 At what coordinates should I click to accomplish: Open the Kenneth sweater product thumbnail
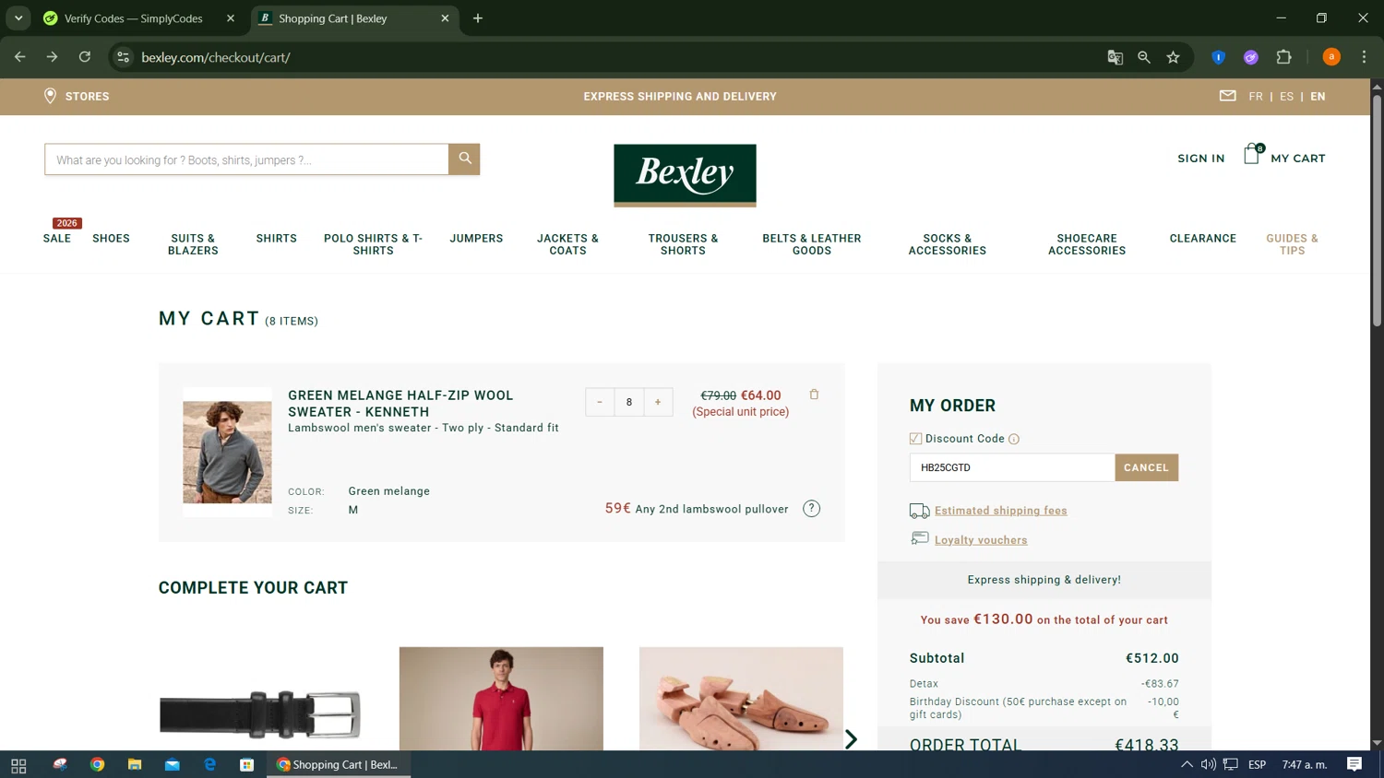227,452
